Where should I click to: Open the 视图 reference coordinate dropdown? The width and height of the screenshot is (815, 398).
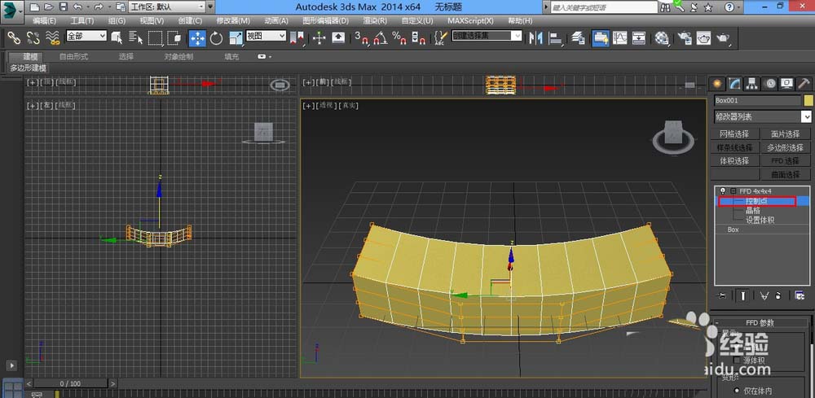click(266, 35)
